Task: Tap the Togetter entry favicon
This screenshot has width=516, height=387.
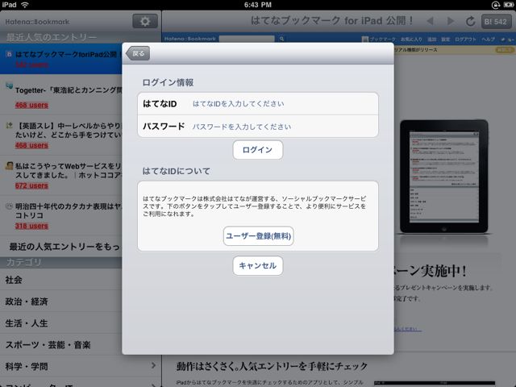Action: (9, 86)
